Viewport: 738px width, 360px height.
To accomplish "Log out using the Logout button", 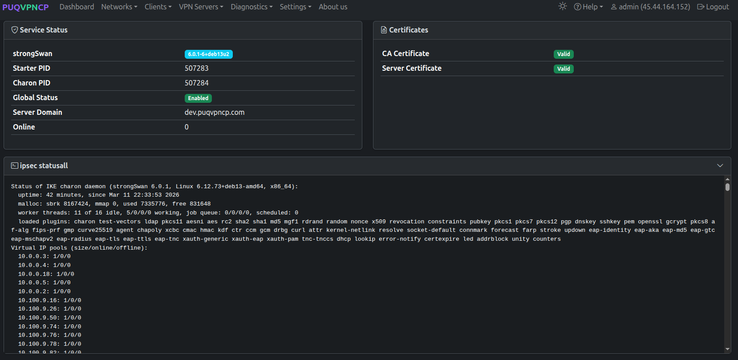I will tap(713, 7).
